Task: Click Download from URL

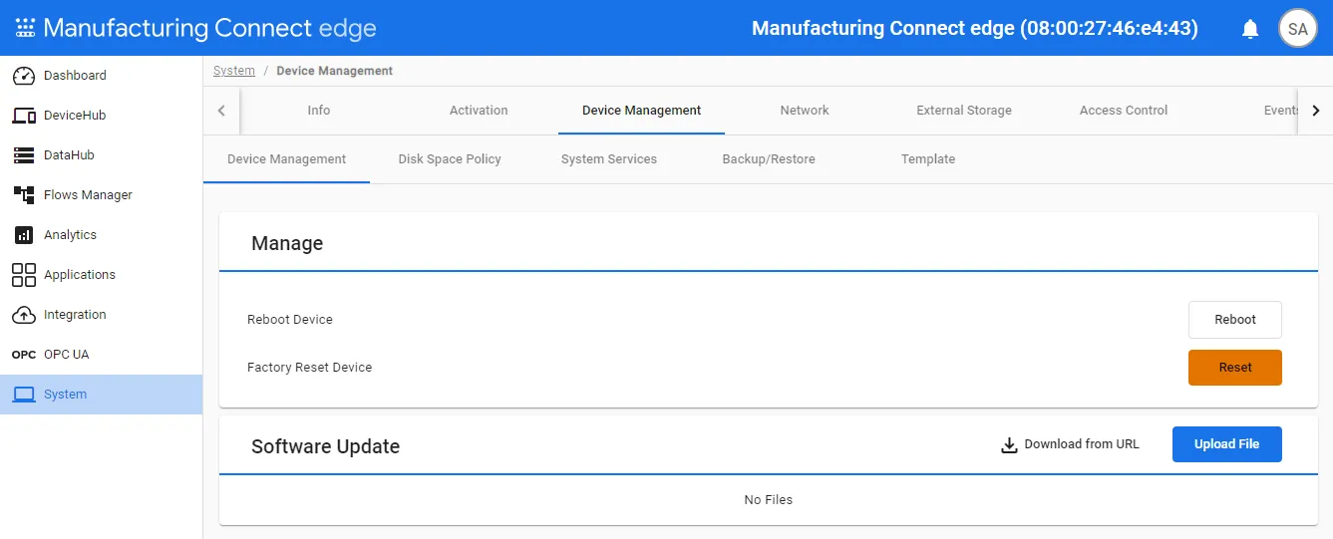Action: coord(1071,444)
